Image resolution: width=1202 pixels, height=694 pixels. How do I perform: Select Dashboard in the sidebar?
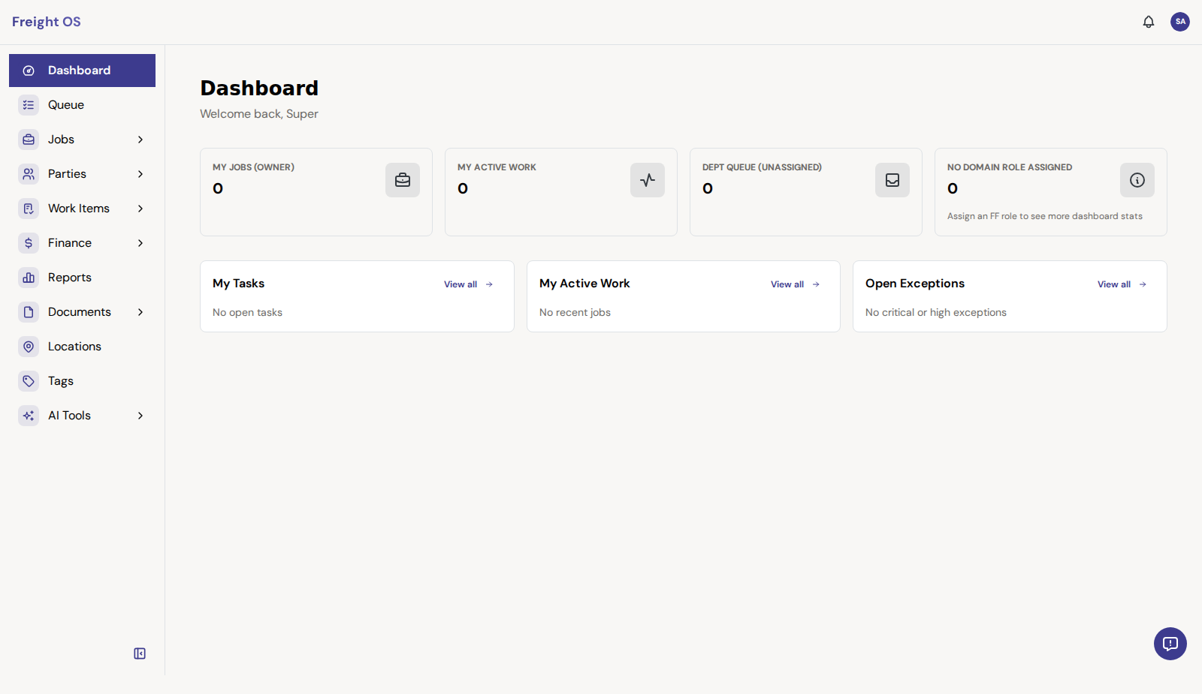click(x=79, y=70)
